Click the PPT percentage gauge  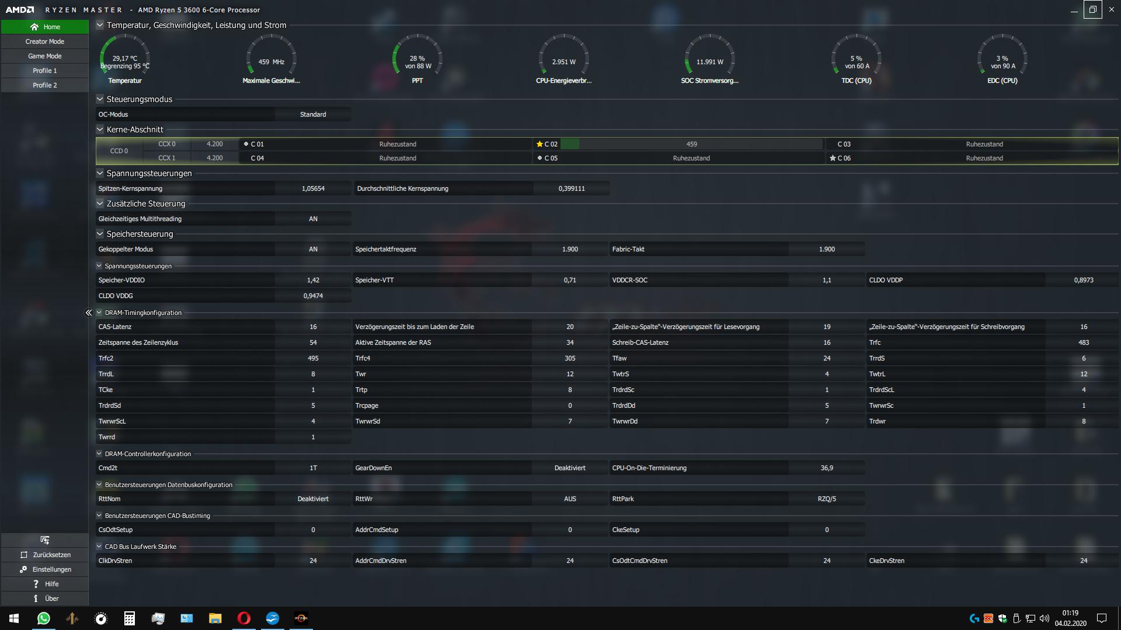(x=417, y=59)
